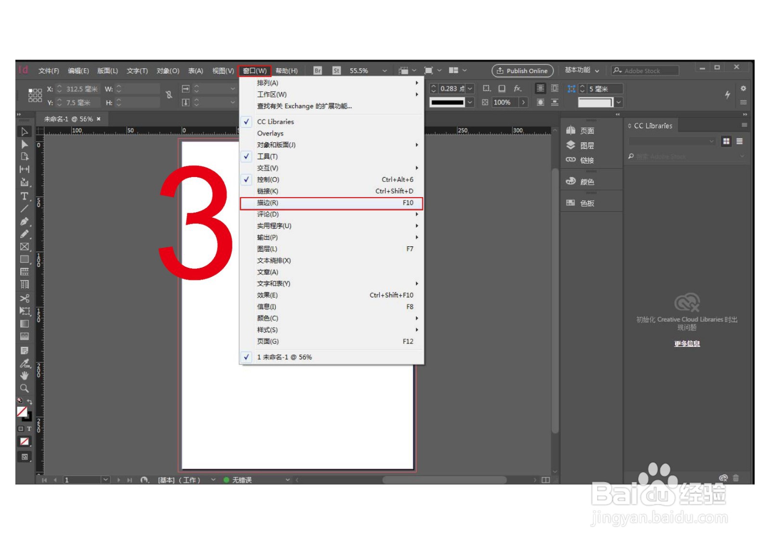Choose 描边(R) Stroke menu item
The image size is (770, 544).
pos(332,203)
